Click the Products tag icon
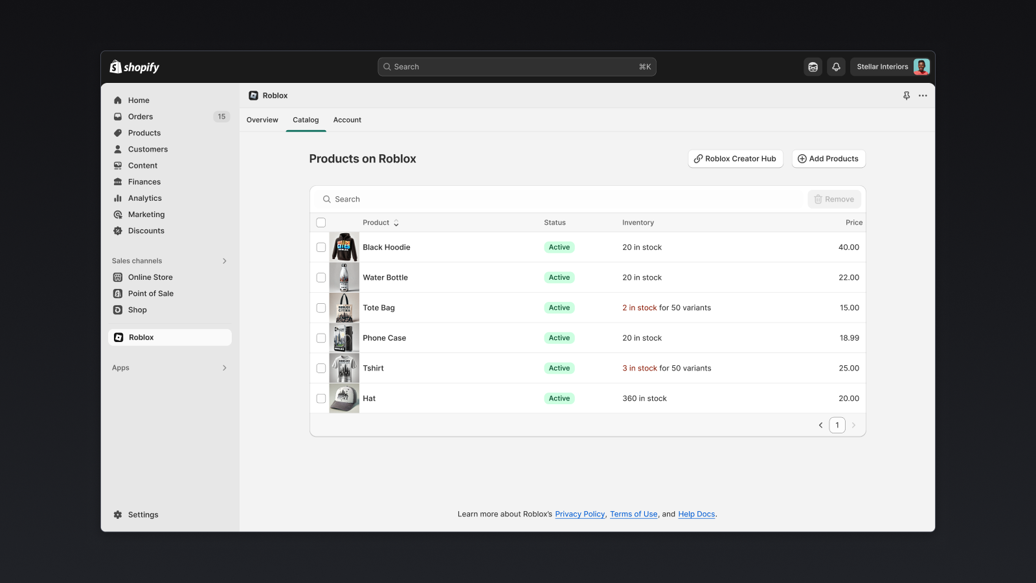Screen dimensions: 1036x583 118,133
